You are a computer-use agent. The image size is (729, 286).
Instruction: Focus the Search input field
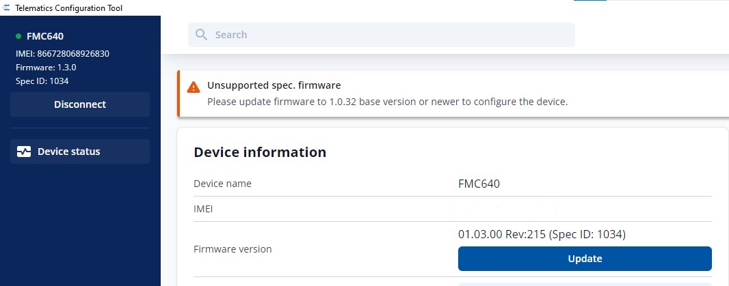[390, 35]
